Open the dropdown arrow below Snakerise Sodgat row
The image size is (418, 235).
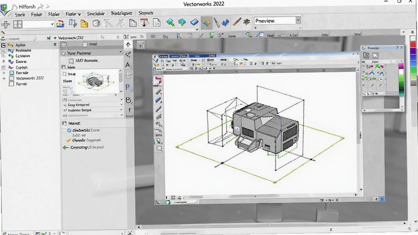tap(122, 115)
